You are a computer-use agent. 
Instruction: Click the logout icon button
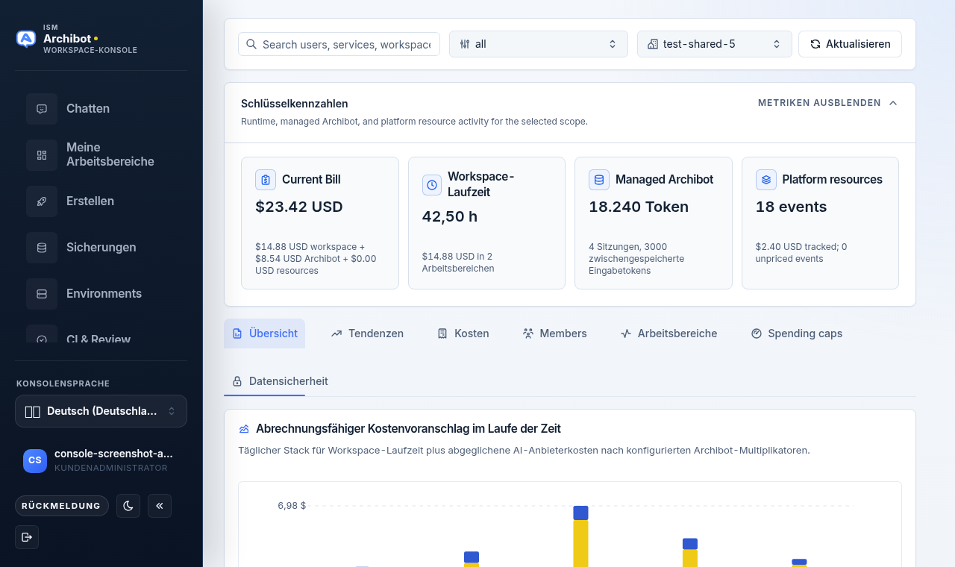27,537
